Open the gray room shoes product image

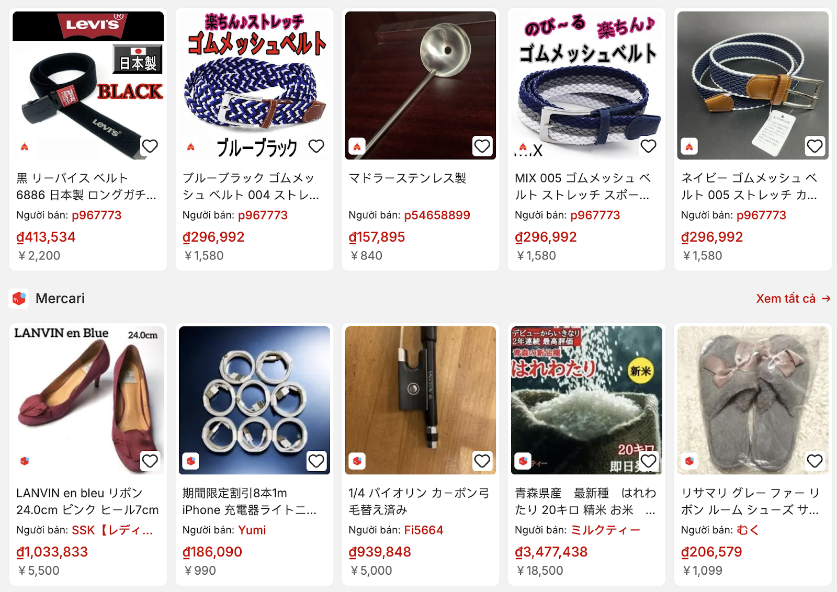pos(753,400)
